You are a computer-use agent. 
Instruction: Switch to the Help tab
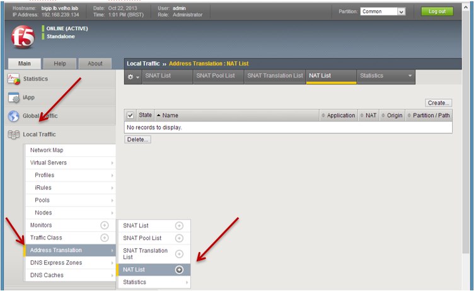60,64
